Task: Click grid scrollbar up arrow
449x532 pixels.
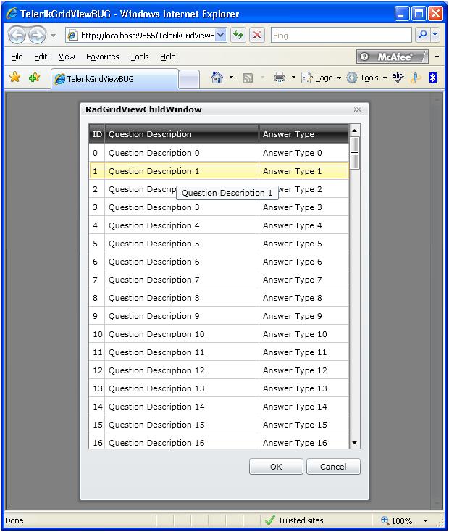Action: (x=354, y=130)
